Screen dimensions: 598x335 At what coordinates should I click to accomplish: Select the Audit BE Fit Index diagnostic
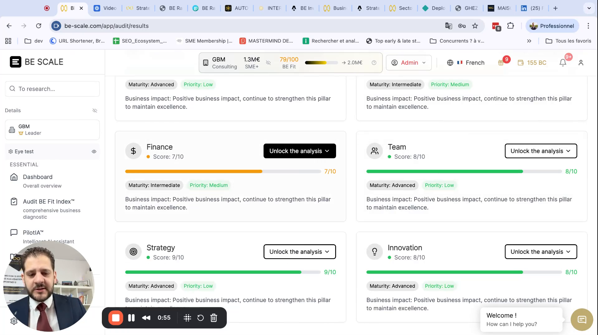coord(48,201)
